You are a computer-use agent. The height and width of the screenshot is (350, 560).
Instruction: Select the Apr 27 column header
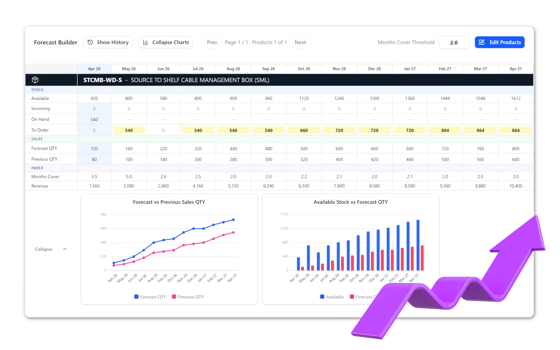coord(516,69)
